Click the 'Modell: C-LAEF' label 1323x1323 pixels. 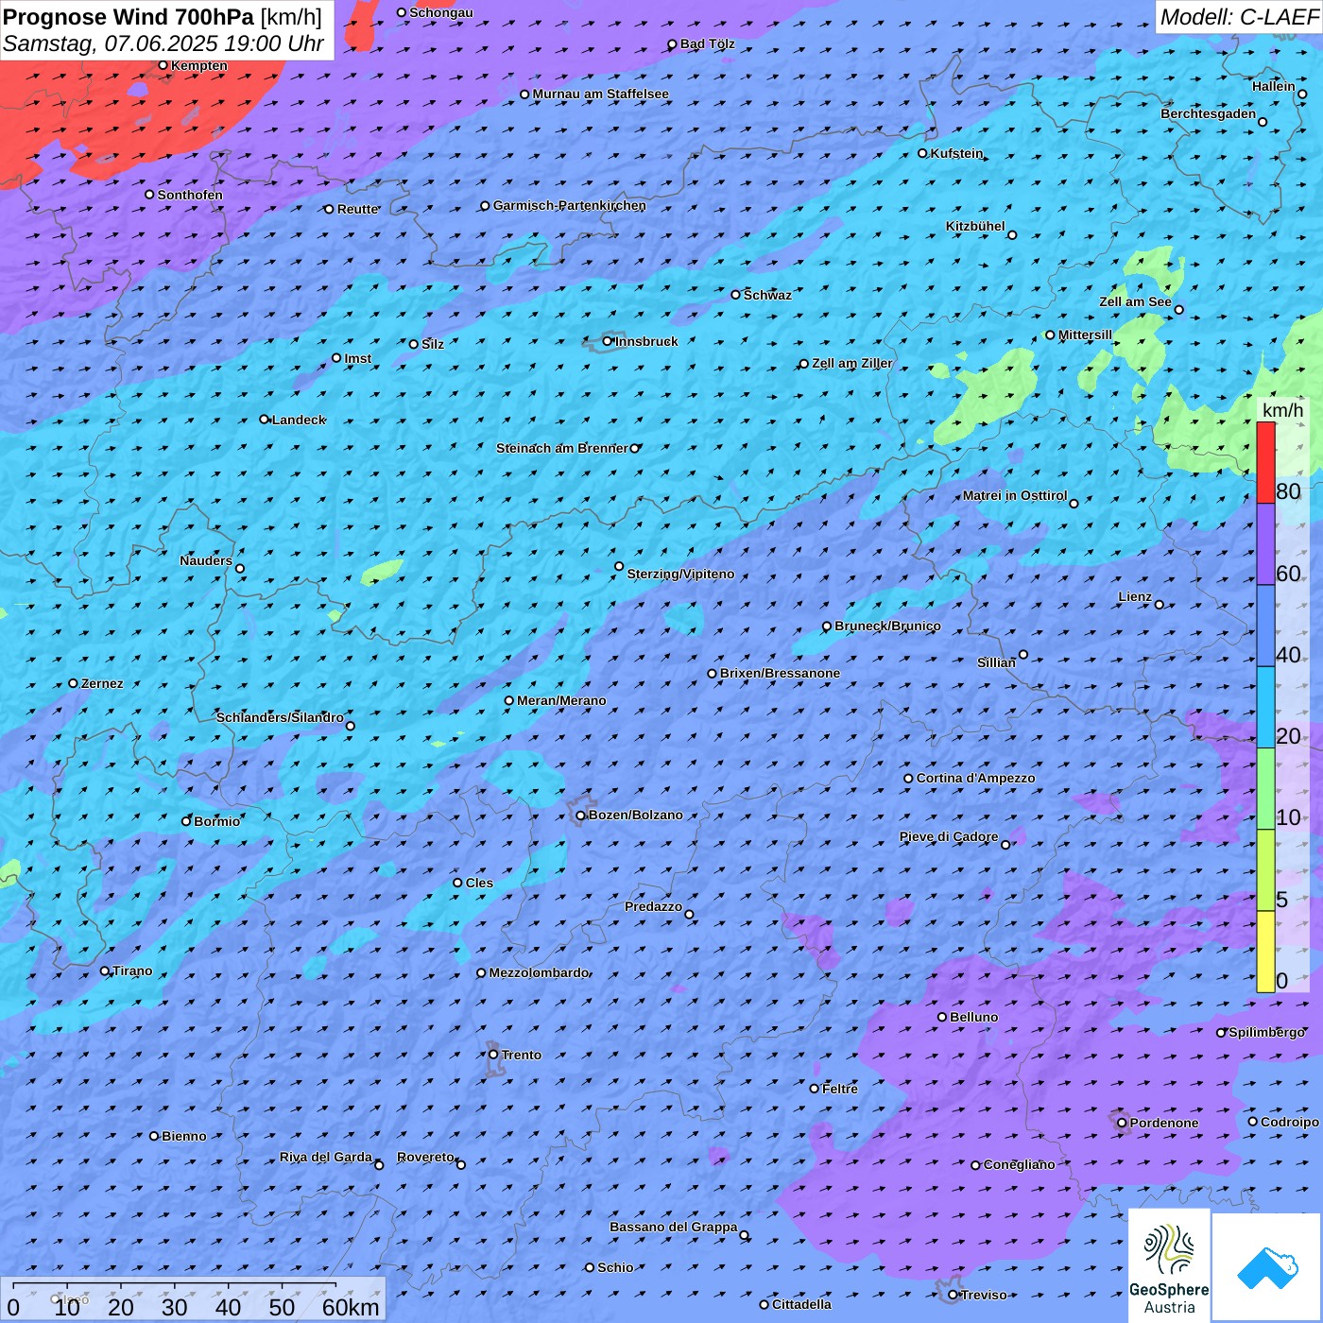pos(1239,17)
